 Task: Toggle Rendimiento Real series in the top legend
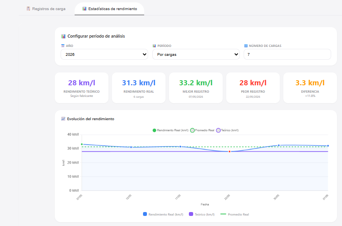pos(170,130)
